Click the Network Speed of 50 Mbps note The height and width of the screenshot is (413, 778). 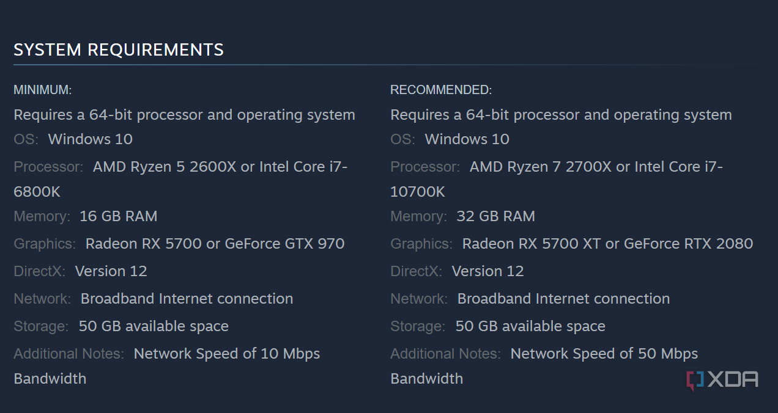(604, 354)
